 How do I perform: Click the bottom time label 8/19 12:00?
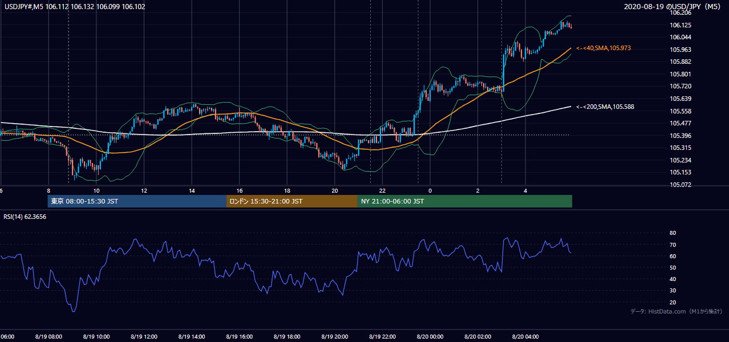(144, 337)
